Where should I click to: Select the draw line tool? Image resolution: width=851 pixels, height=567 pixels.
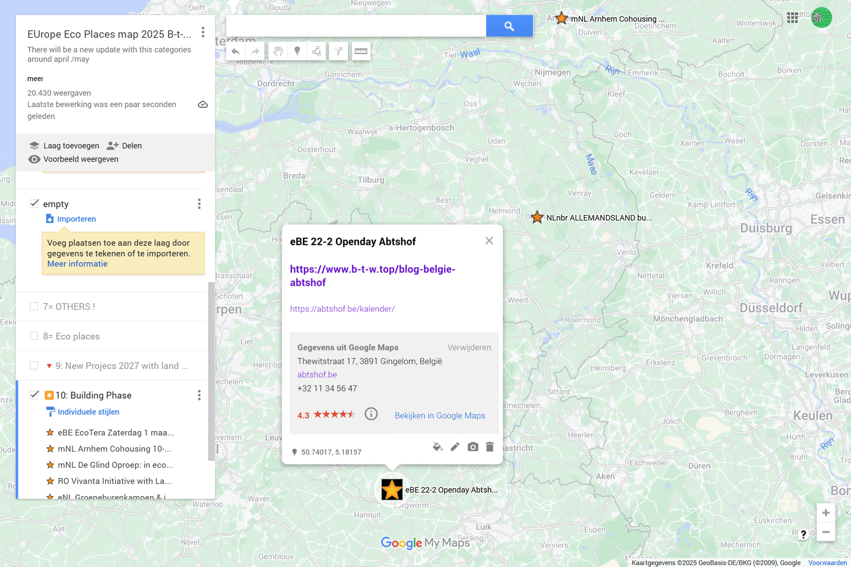coord(316,51)
